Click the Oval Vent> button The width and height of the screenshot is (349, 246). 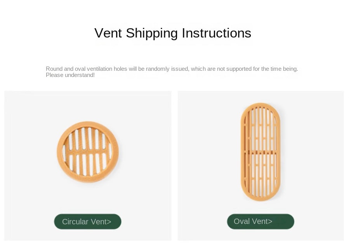coord(260,222)
